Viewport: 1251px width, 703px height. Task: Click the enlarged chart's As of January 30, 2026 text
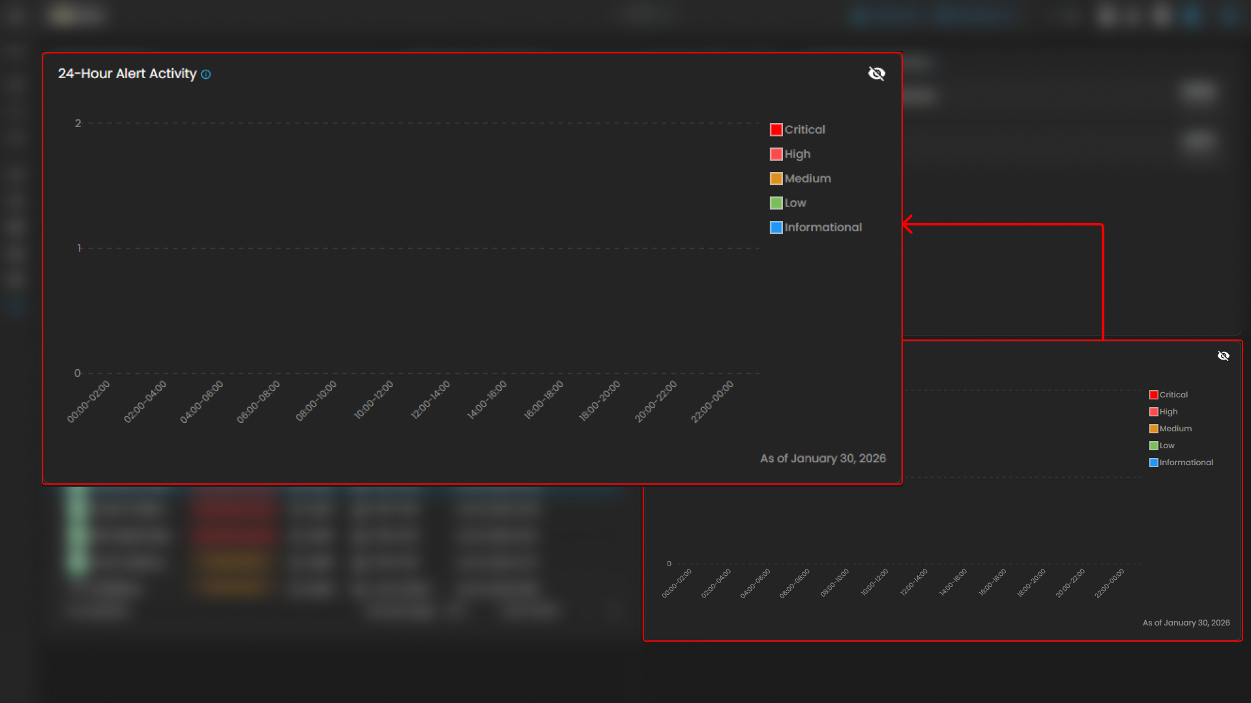pos(823,459)
